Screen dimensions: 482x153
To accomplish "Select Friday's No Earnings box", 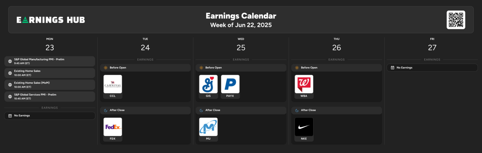I will coord(432,68).
